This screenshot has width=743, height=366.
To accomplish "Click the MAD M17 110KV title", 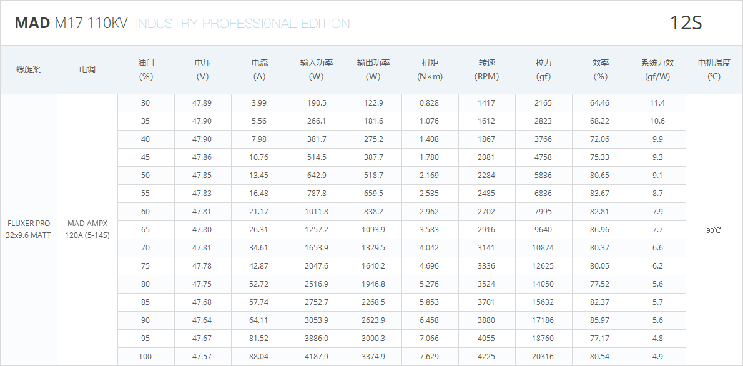I will click(71, 23).
